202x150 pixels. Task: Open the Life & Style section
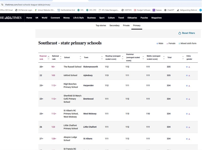(x=78, y=18)
